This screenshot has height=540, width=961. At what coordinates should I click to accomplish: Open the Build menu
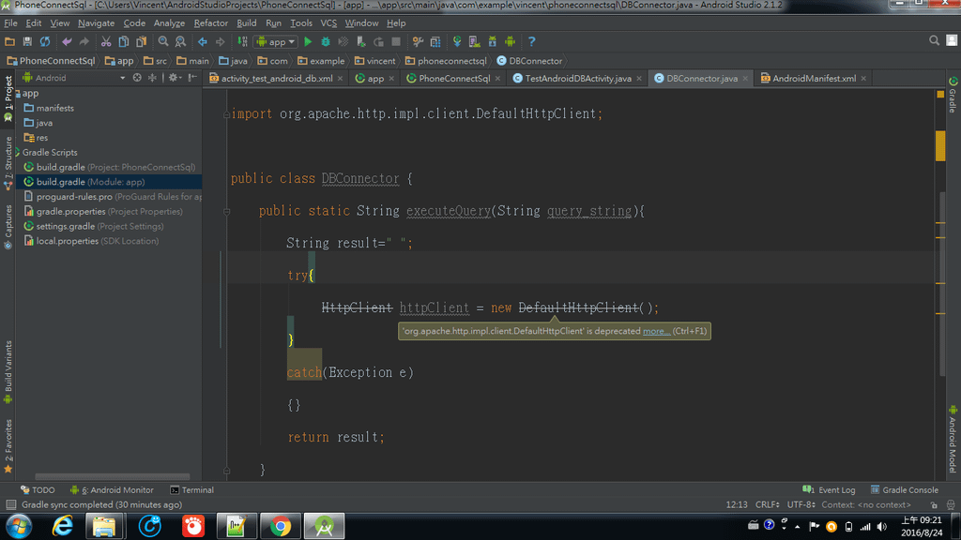247,23
